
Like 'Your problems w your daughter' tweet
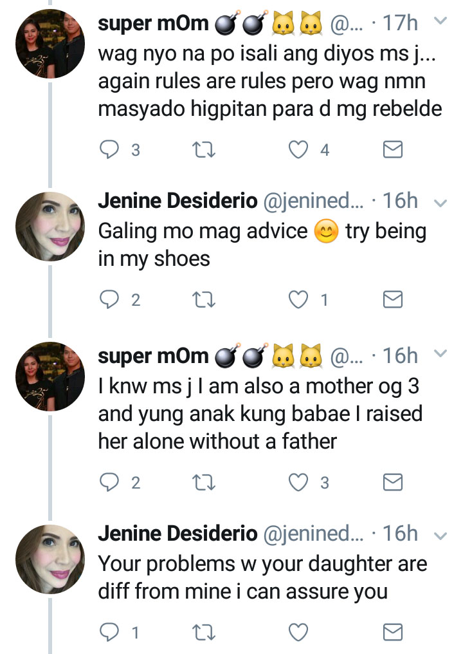pos(298,632)
